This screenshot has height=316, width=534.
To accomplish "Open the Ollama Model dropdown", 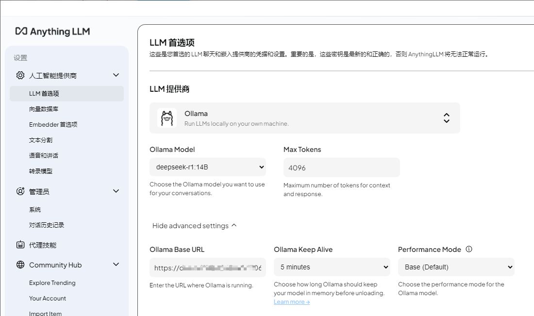I will [208, 167].
